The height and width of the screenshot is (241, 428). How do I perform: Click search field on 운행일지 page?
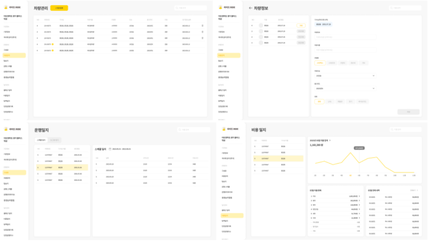click(193, 129)
